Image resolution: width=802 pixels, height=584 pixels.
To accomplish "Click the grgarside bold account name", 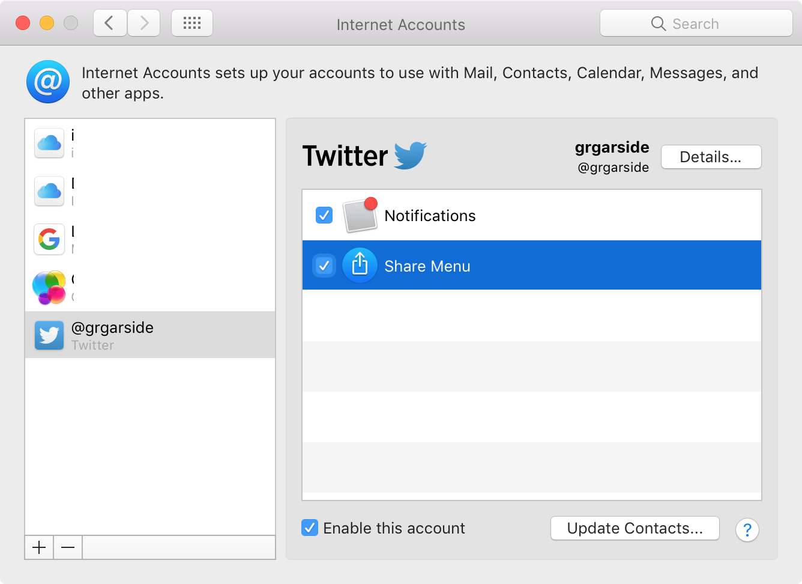I will pyautogui.click(x=612, y=147).
